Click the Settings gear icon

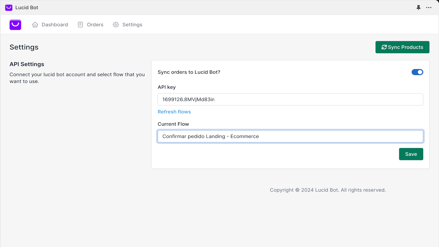[116, 25]
